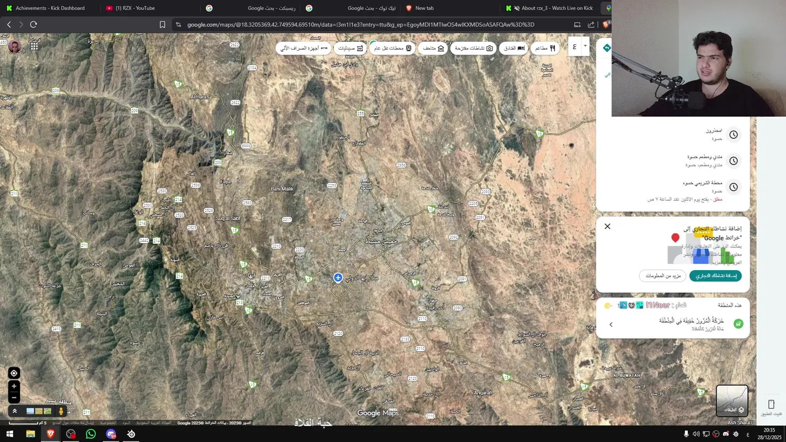Open the recent search مندي ومطعم حسوة

pyautogui.click(x=673, y=161)
